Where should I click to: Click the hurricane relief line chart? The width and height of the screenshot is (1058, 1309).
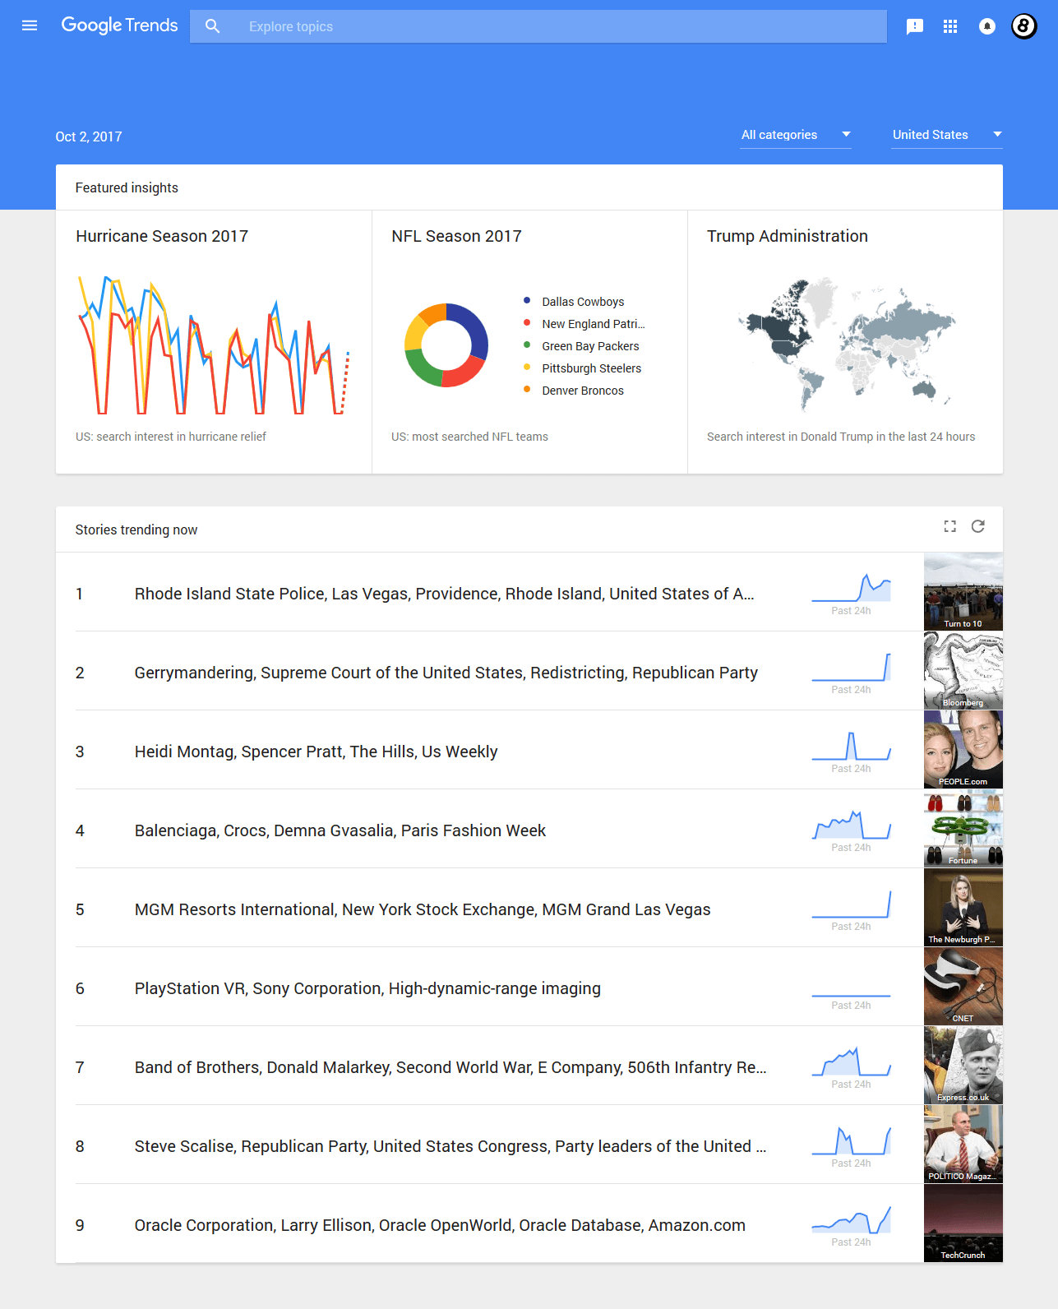(x=214, y=345)
